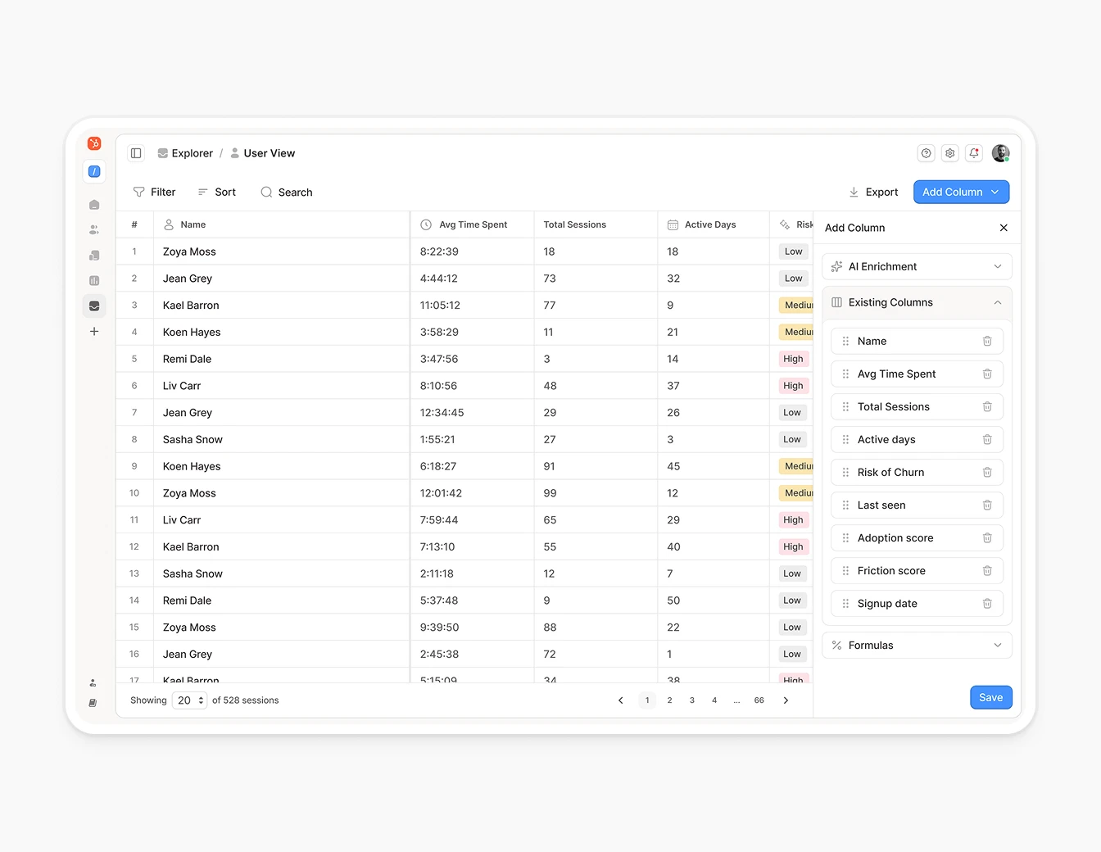Export the user sessions table
This screenshot has width=1101, height=852.
point(873,192)
